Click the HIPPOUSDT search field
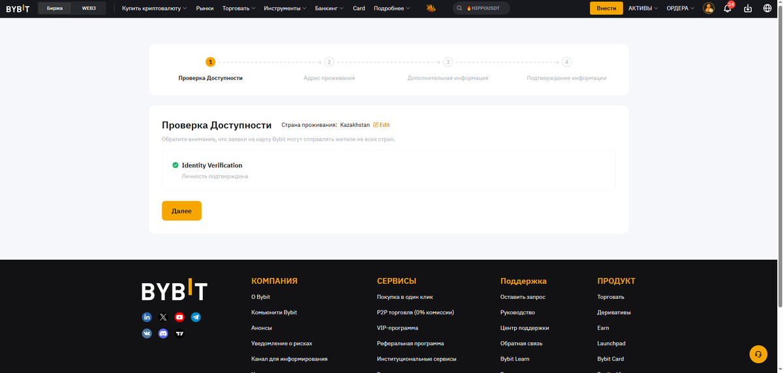This screenshot has height=373, width=783. (482, 8)
